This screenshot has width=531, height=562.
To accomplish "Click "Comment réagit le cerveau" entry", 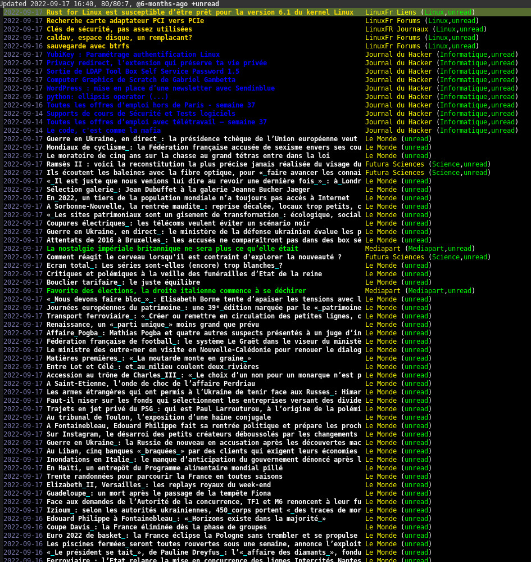I will click(x=194, y=257).
